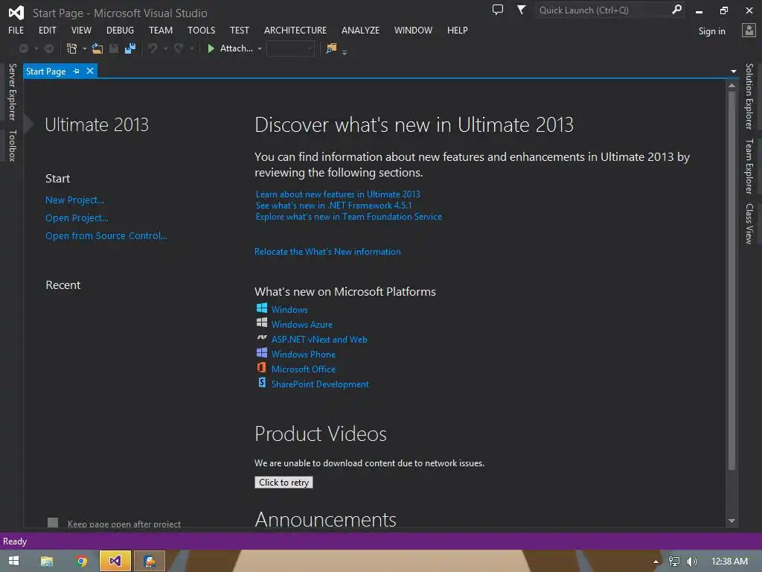Click the ASP.NET vNext logo icon
This screenshot has width=762, height=572.
(x=262, y=337)
